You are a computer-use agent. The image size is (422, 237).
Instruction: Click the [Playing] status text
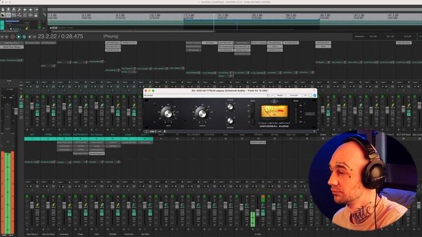click(111, 36)
